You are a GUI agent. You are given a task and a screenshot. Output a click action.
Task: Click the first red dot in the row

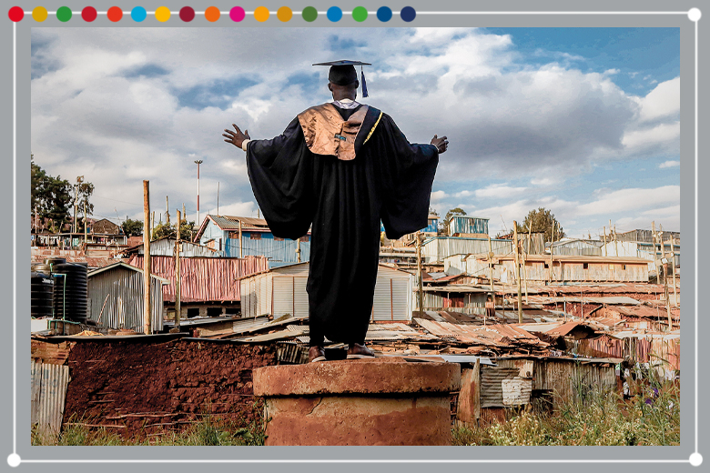(15, 14)
